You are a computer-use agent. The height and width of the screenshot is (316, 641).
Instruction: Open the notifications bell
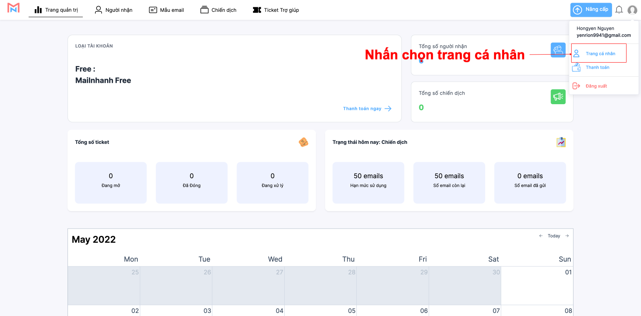619,10
